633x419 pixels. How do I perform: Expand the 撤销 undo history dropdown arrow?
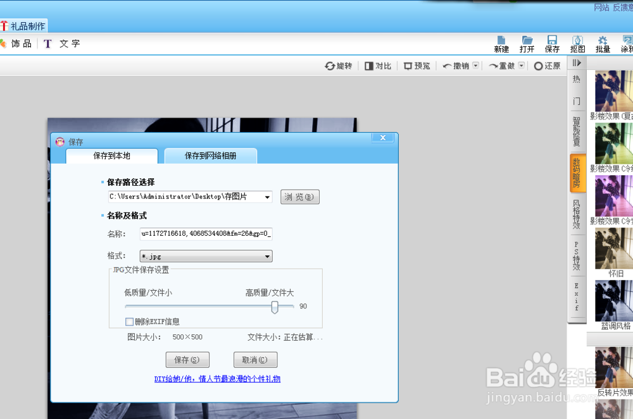pos(475,65)
